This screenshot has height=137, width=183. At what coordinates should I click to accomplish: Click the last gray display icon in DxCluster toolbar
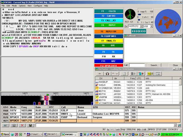(x=158, y=74)
